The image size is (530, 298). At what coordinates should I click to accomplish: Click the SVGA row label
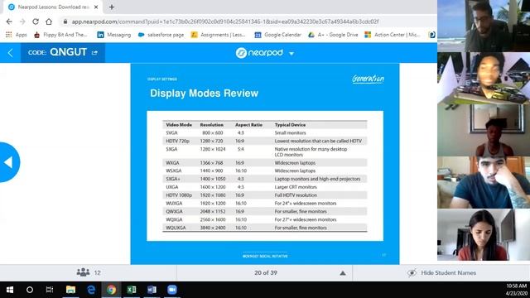tap(171, 132)
